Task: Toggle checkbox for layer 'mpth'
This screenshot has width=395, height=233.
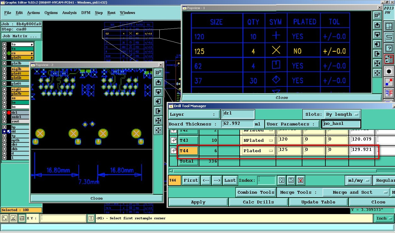Action: point(4,140)
